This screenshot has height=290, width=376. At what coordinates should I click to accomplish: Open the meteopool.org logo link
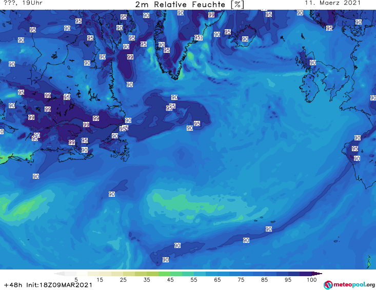pyautogui.click(x=349, y=285)
